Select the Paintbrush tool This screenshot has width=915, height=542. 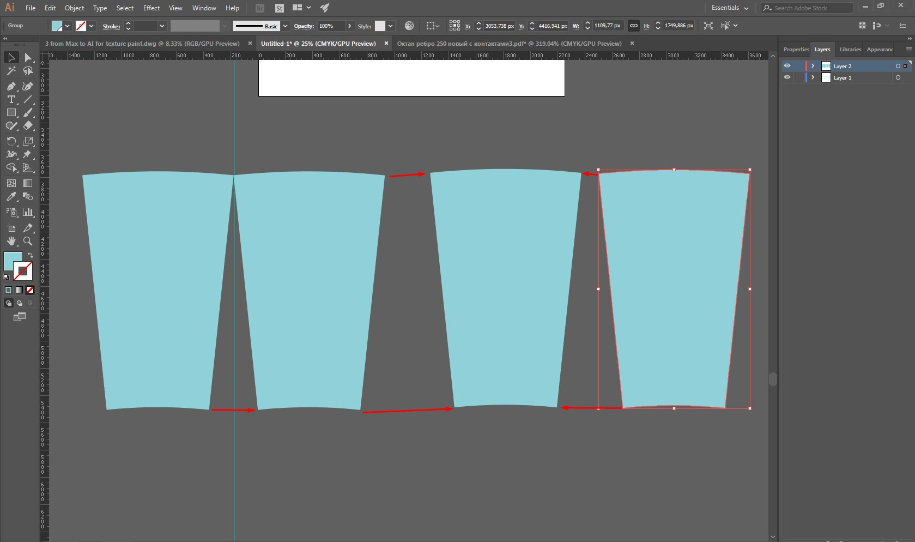[28, 112]
